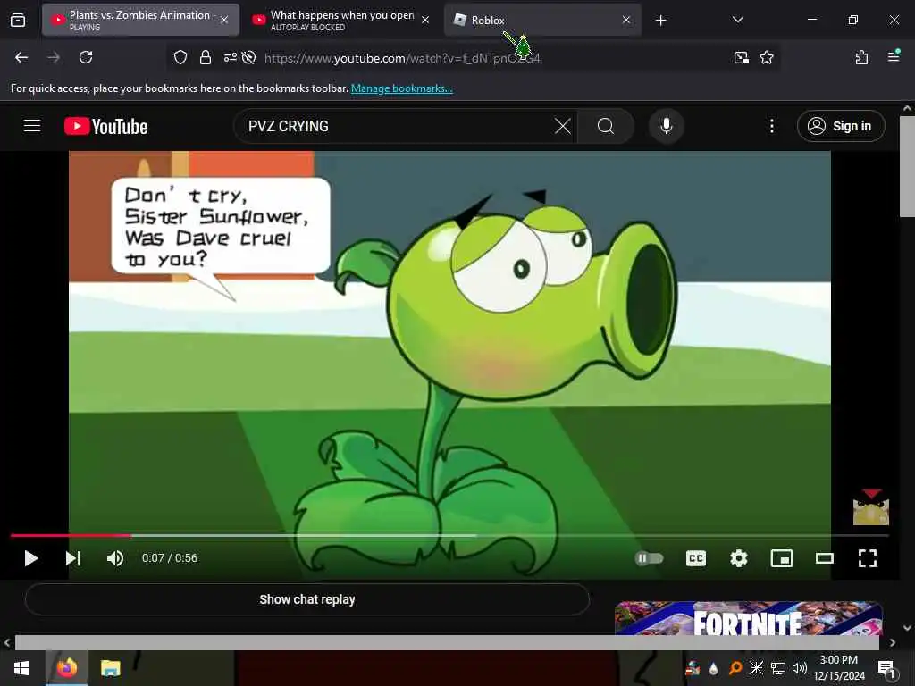Switch to the Roblox tab
This screenshot has width=915, height=686.
pos(542,20)
